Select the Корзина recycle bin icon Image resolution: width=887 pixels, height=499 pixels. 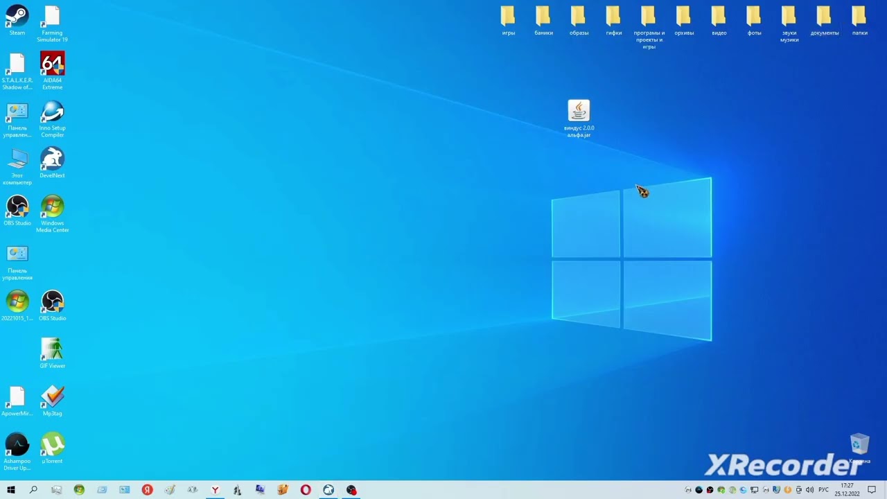pyautogui.click(x=859, y=449)
